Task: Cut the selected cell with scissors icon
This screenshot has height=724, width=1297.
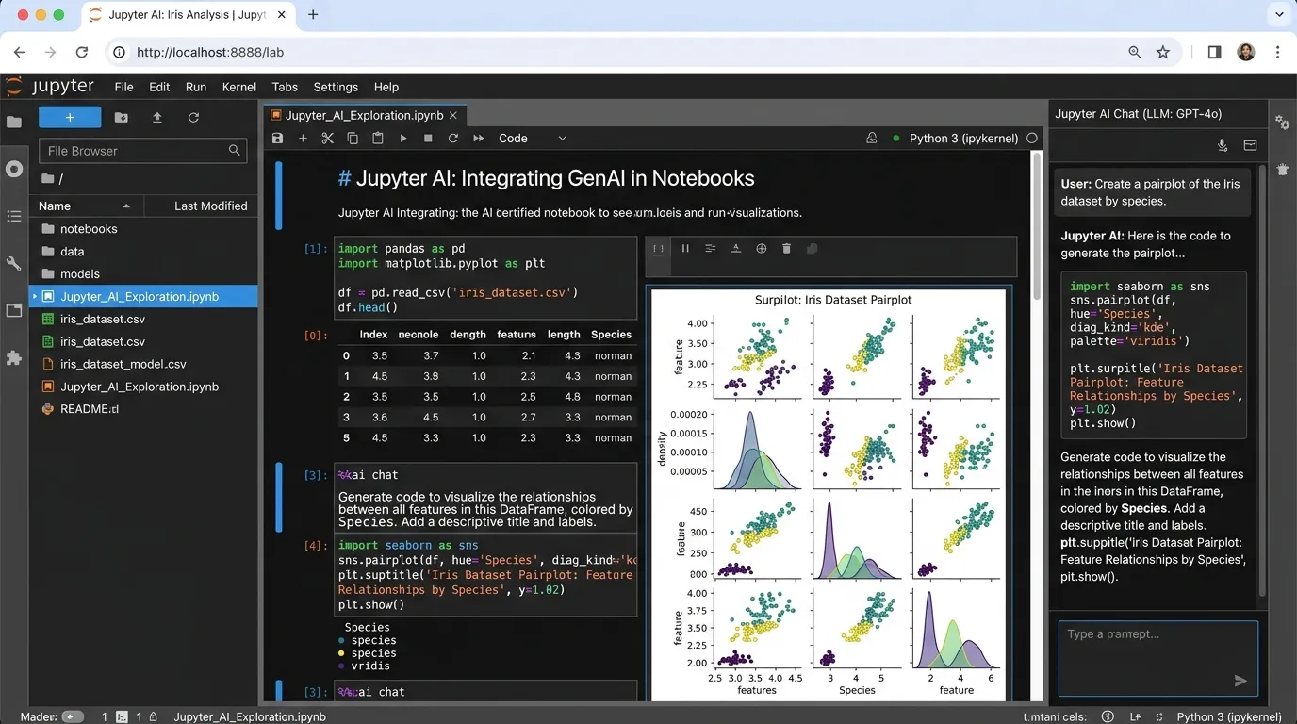Action: pos(328,139)
